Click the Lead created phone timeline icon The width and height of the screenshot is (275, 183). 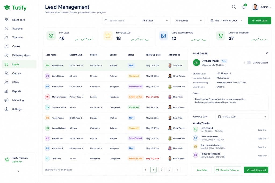(x=196, y=129)
